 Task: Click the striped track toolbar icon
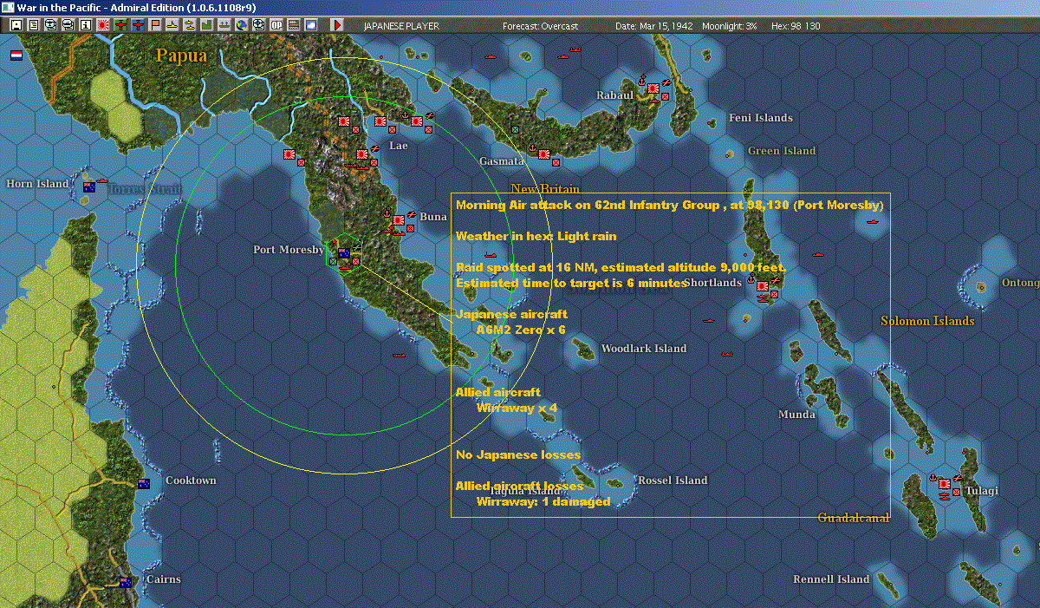(x=292, y=25)
